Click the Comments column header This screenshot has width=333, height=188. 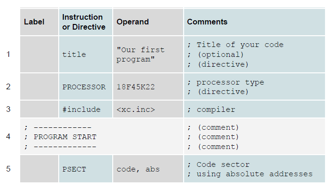(255, 22)
